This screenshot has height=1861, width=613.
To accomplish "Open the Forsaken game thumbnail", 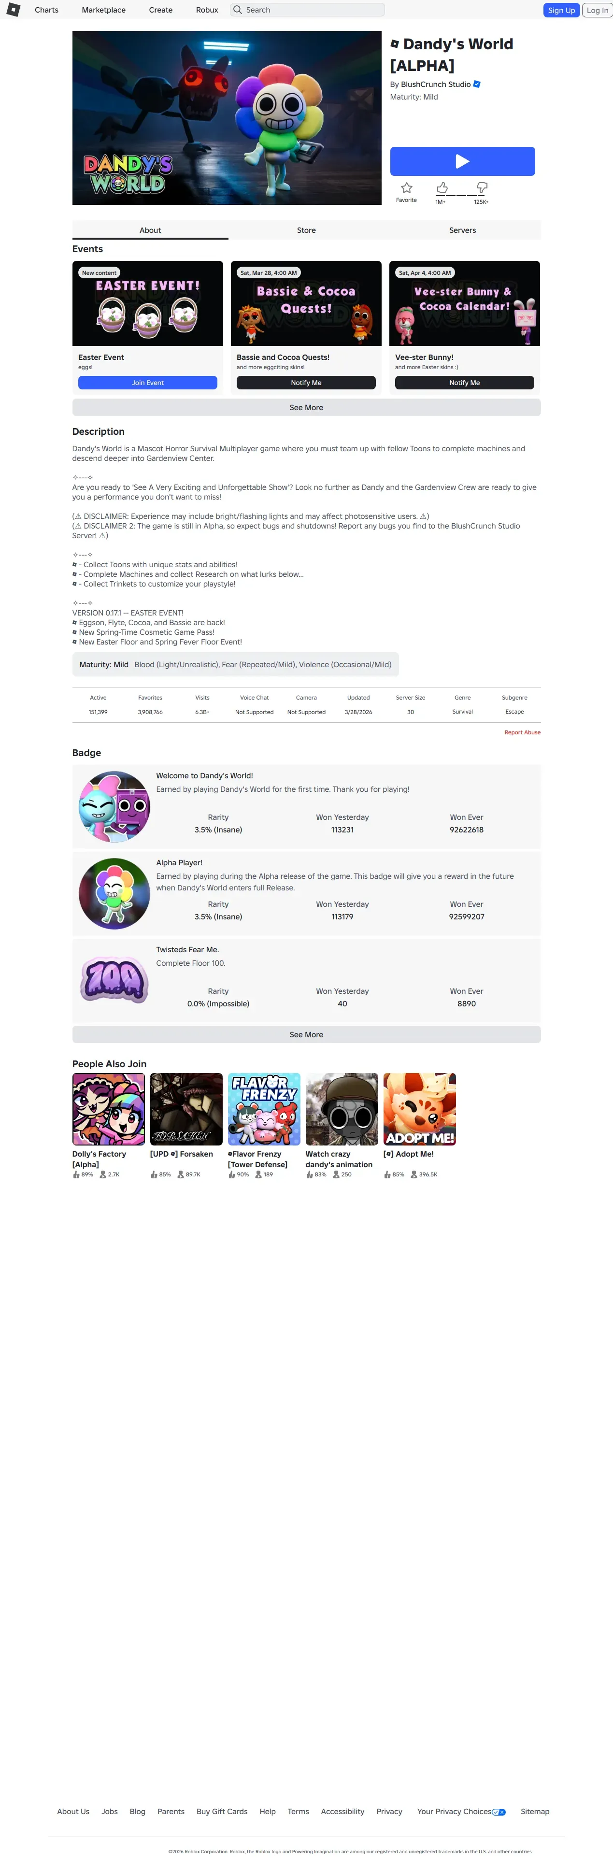I will point(186,1109).
